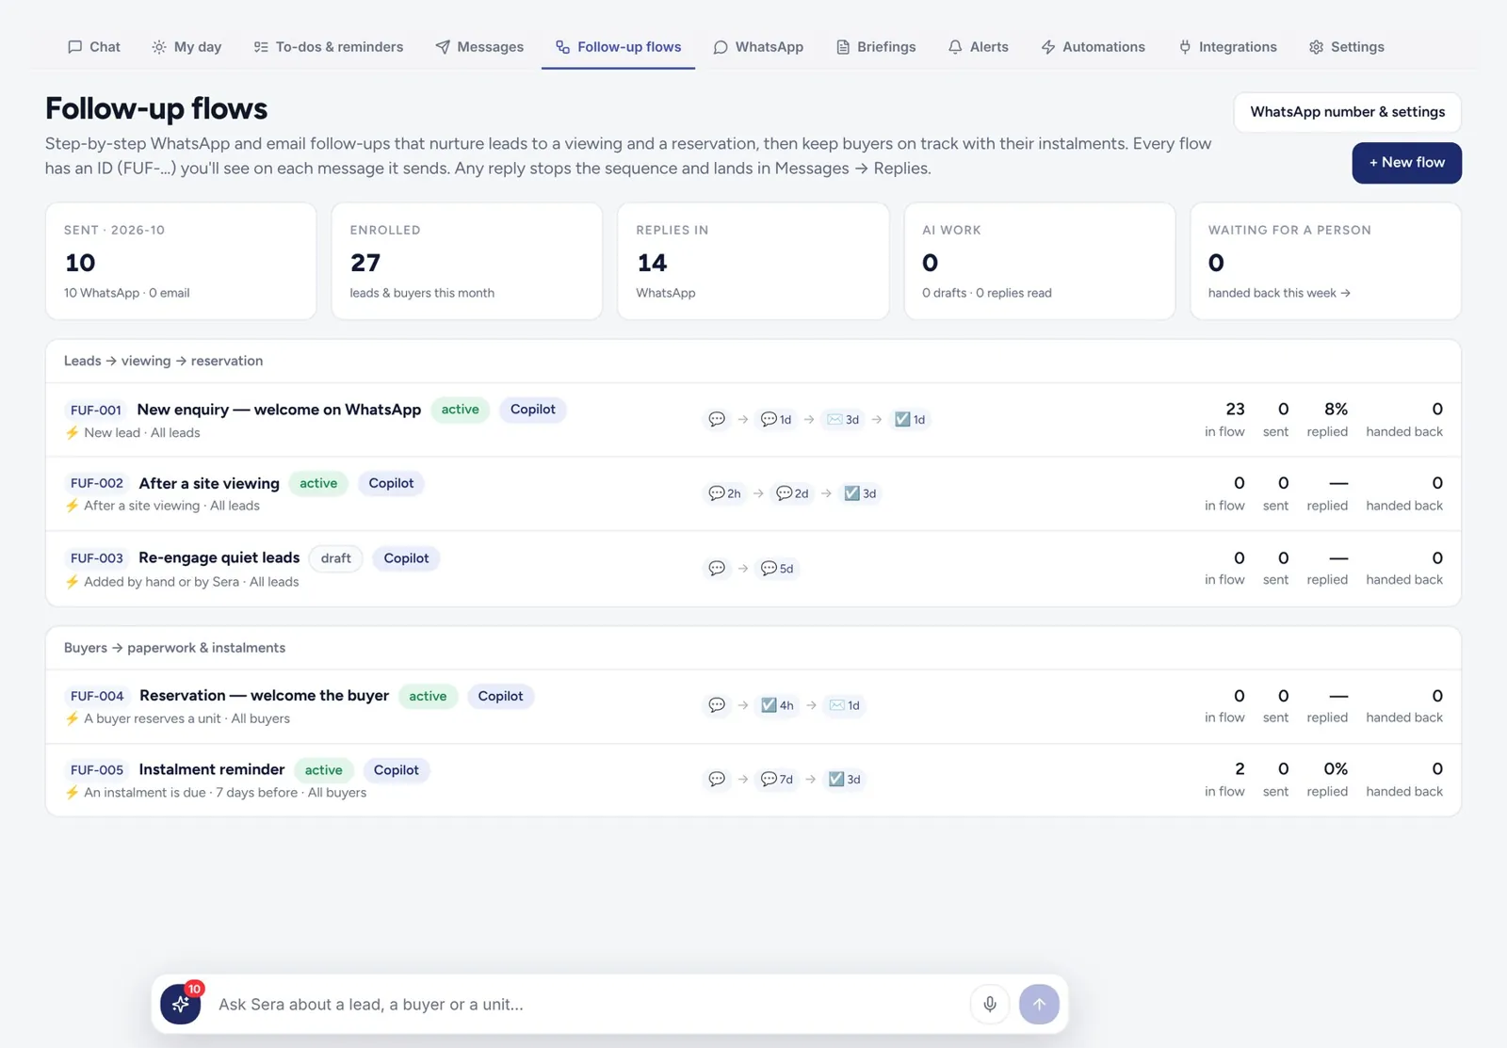Click the FUF-003 ID badge

coord(97,557)
